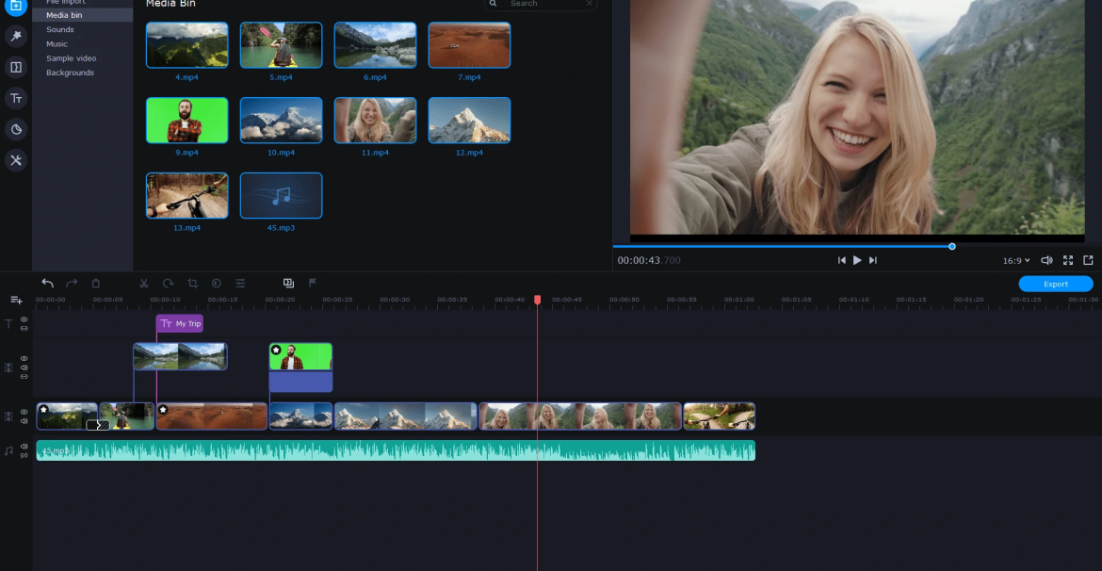Mute the main video track audio

(24, 421)
